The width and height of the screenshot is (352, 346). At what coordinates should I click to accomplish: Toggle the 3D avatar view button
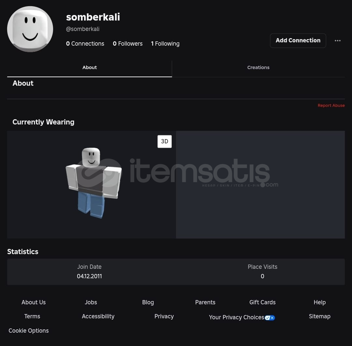164,141
